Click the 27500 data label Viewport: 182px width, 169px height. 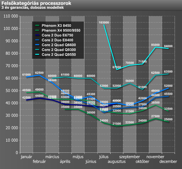(x=155, y=116)
